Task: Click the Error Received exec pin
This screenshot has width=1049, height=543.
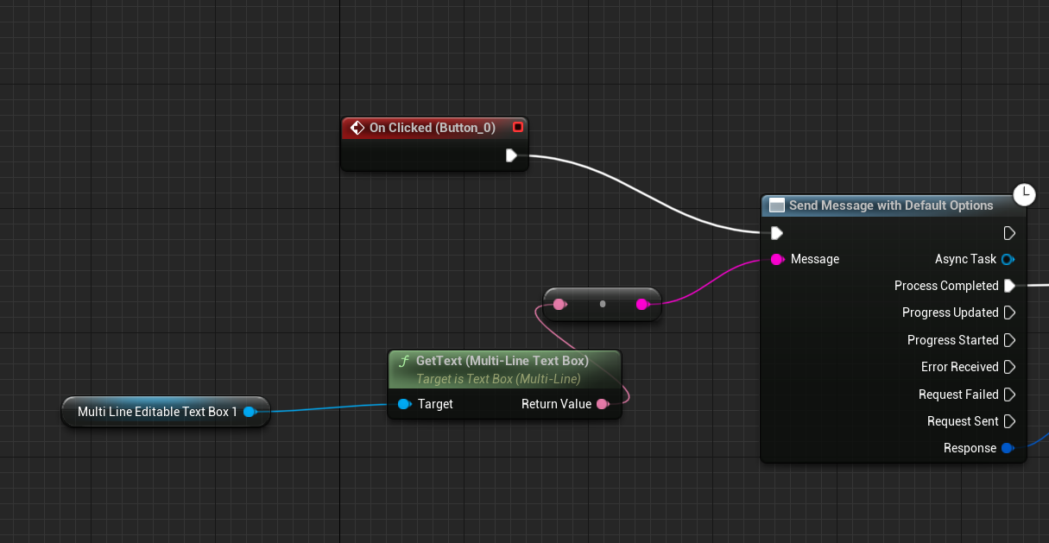Action: [x=1008, y=367]
